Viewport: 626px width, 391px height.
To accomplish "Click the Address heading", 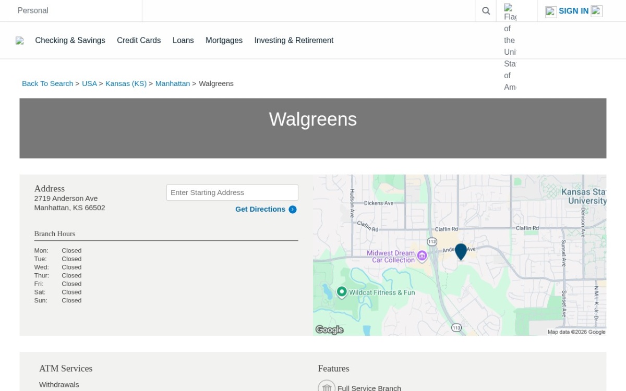I will tap(50, 189).
